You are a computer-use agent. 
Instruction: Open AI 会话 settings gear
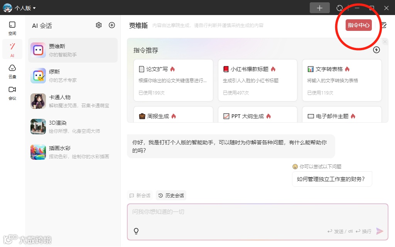click(x=99, y=25)
